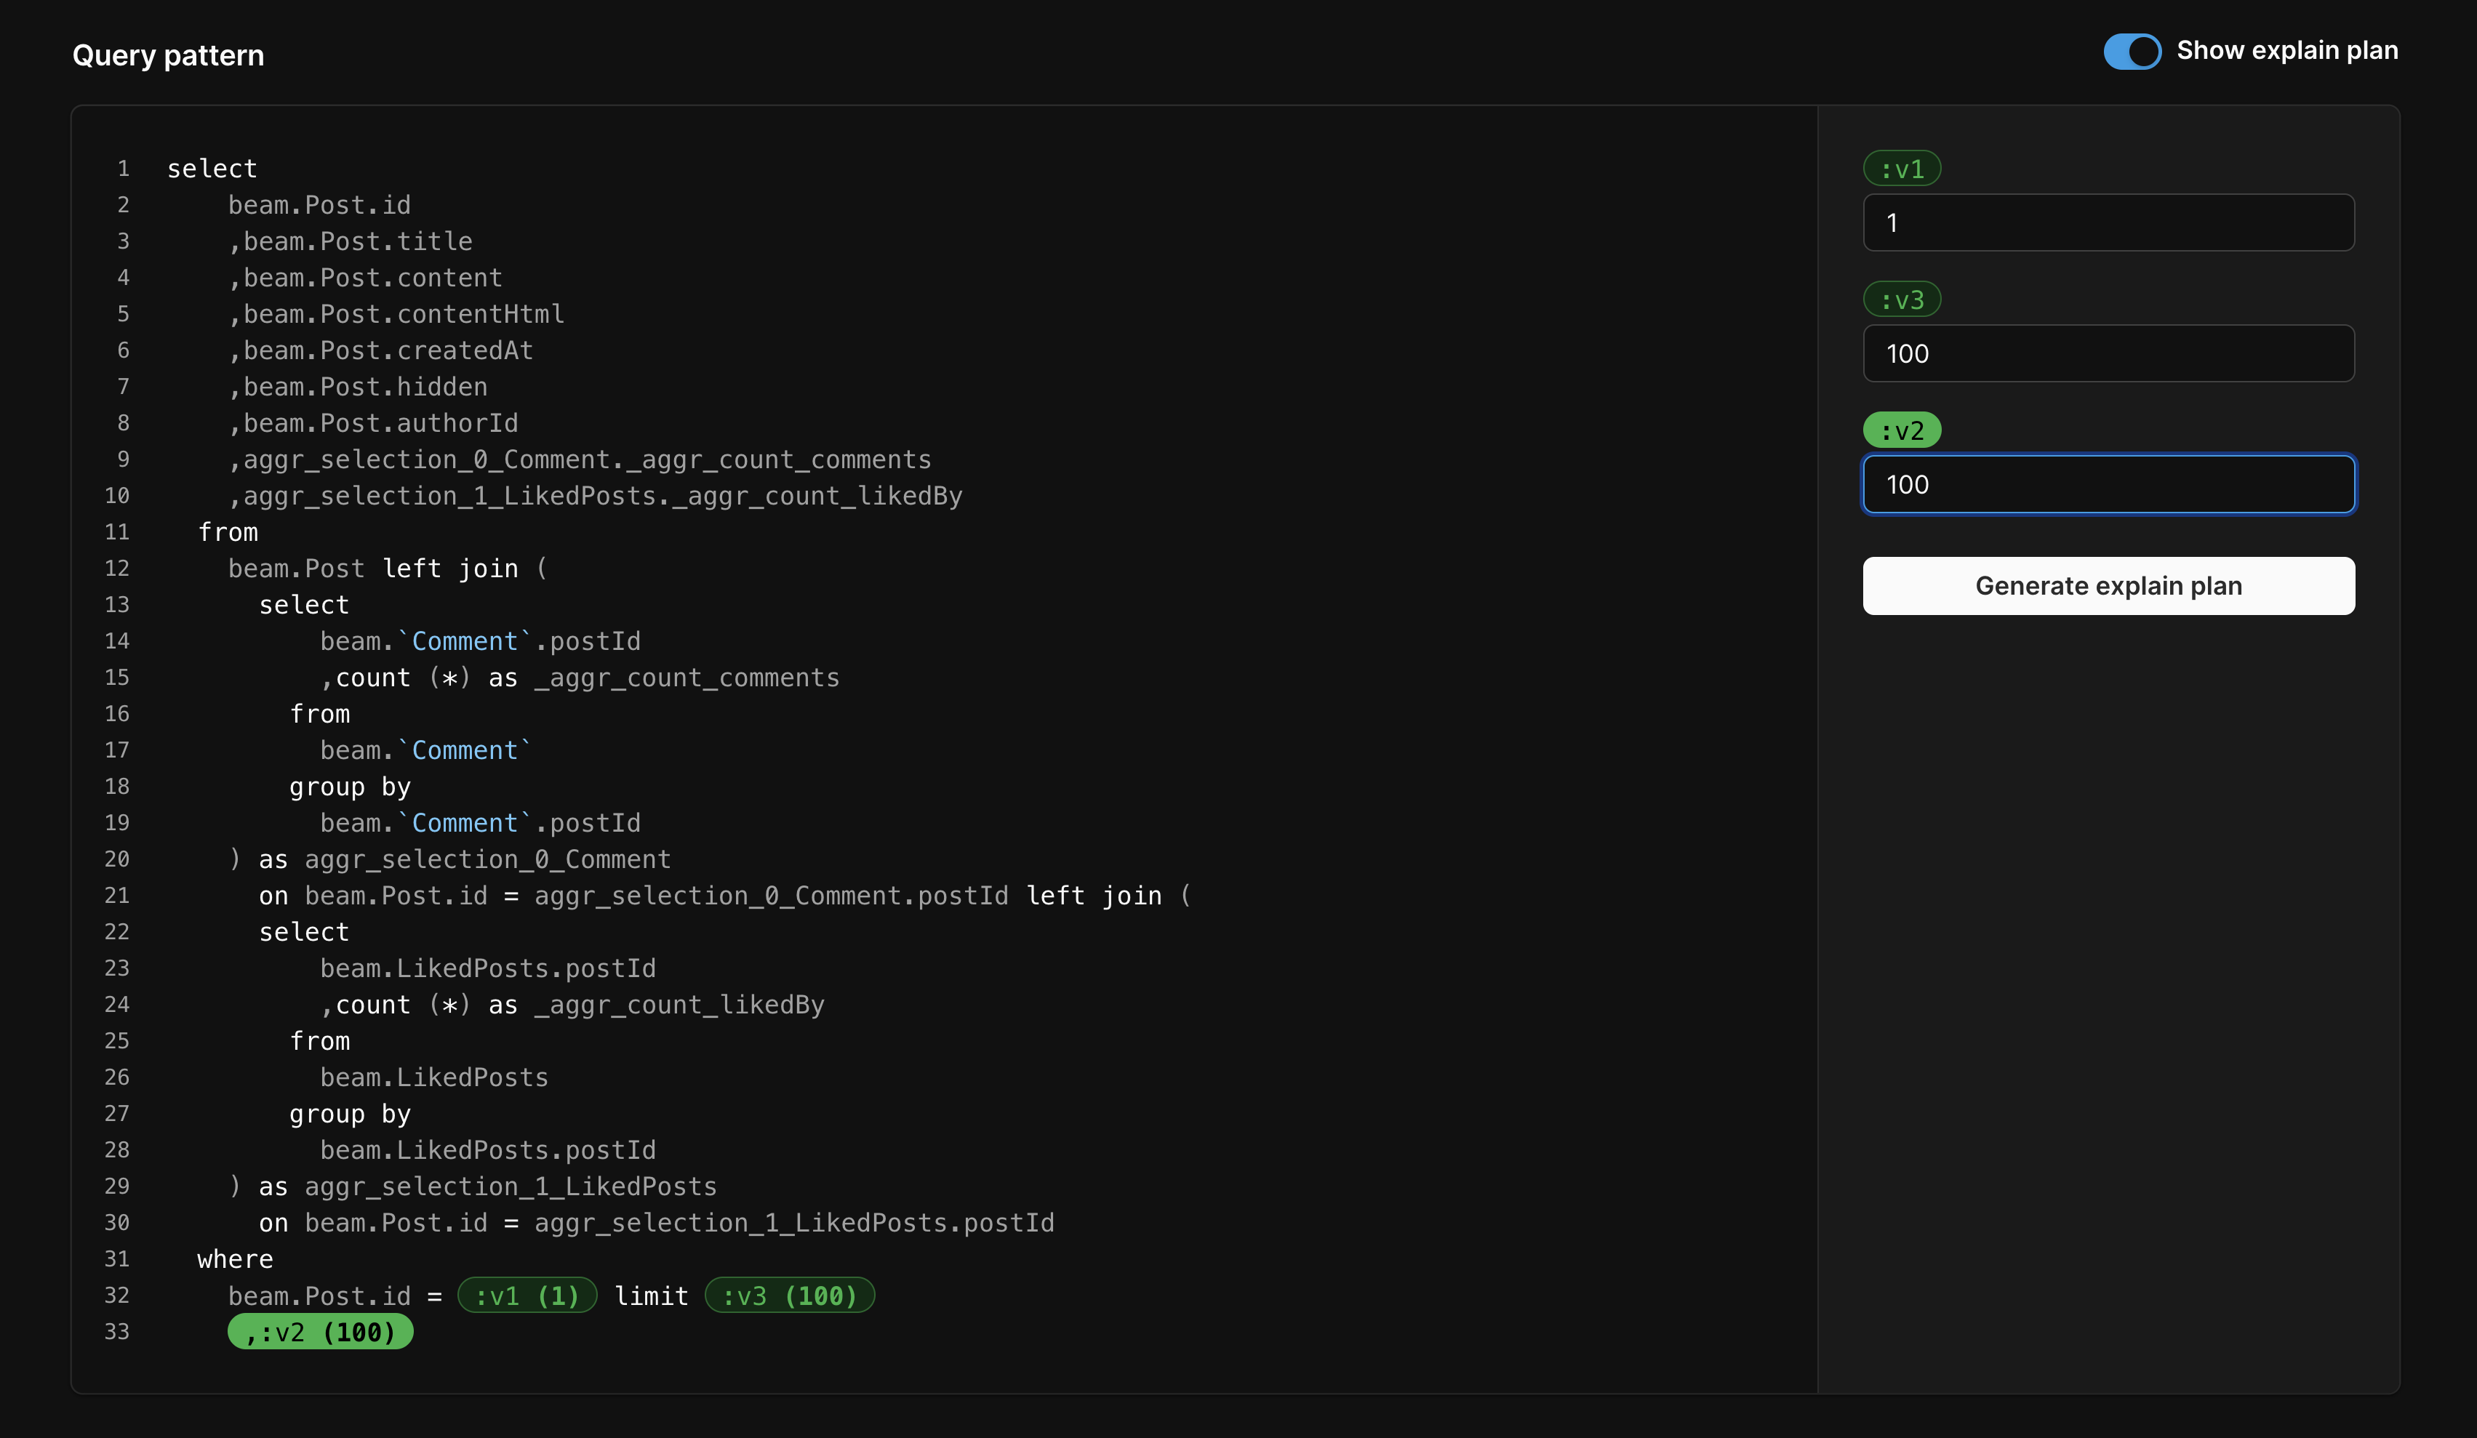2477x1438 pixels.
Task: Click the from keyword on line 11
Action: coord(228,531)
